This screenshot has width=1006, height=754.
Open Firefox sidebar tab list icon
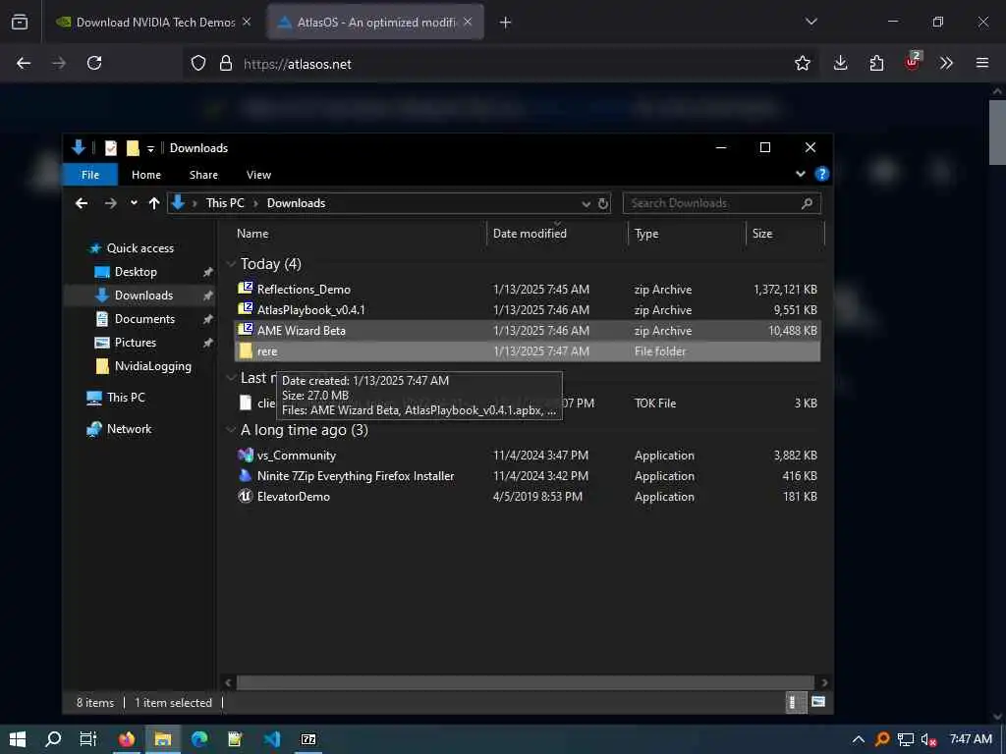click(x=20, y=22)
